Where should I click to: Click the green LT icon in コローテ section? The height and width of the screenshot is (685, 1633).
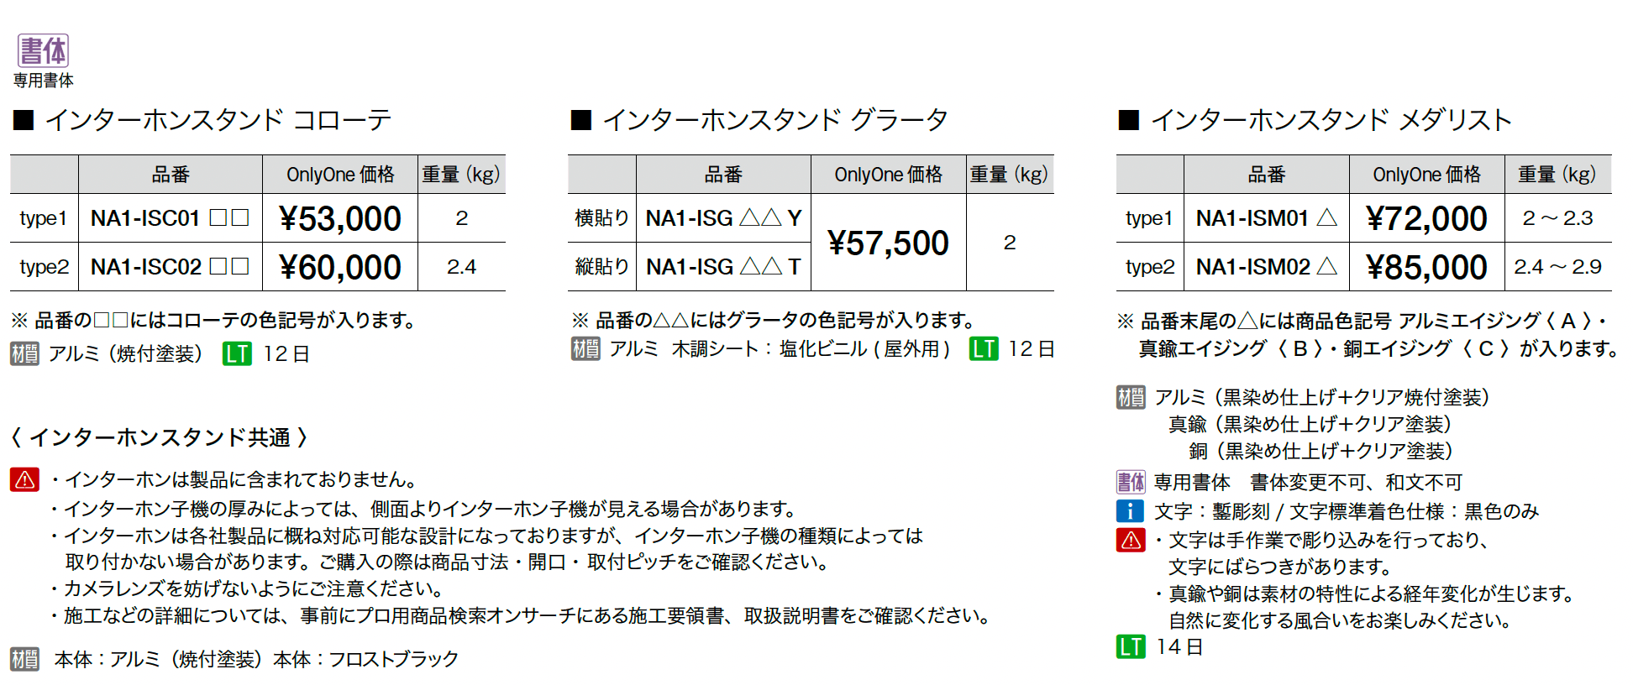coord(237,353)
